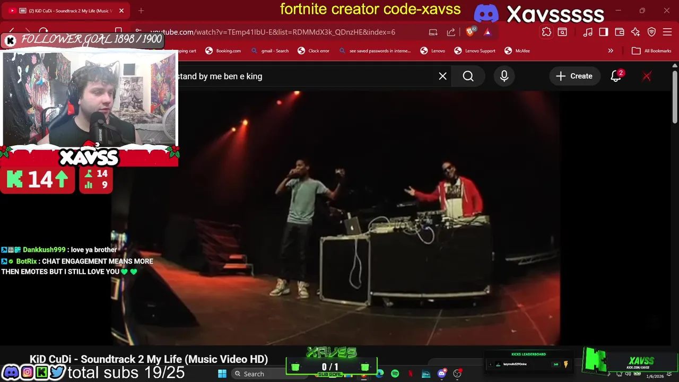Open the YouTube Create menu

point(574,76)
